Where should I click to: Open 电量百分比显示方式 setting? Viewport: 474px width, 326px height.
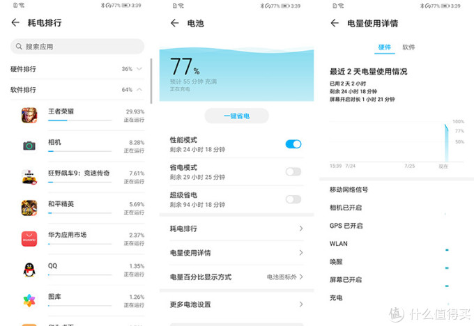click(236, 277)
